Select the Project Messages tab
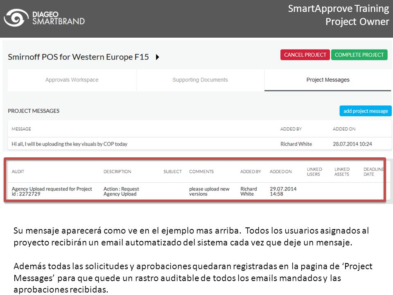This screenshot has height=295, width=393. pyautogui.click(x=328, y=80)
